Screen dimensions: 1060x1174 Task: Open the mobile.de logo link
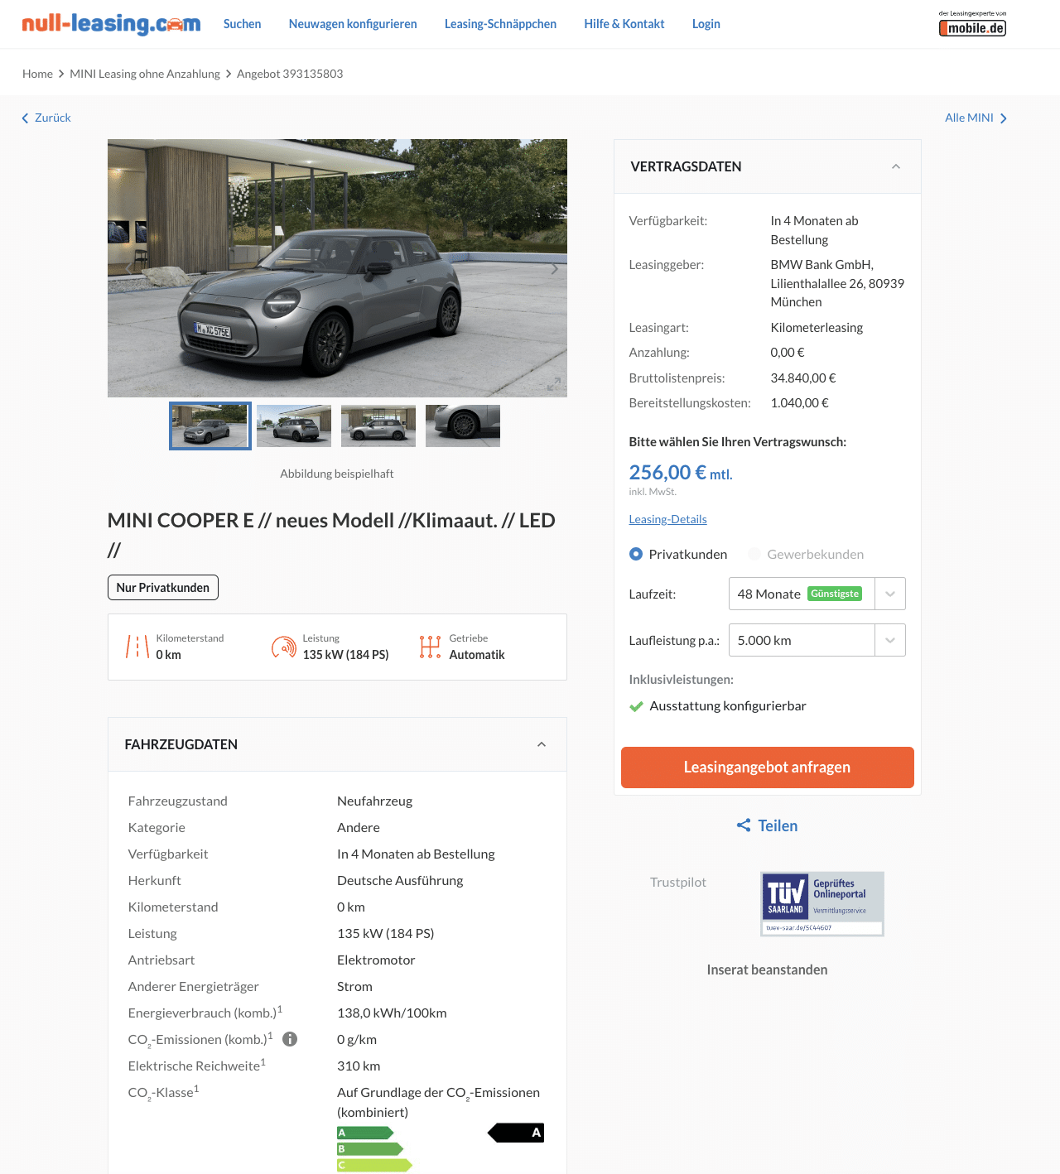[972, 24]
